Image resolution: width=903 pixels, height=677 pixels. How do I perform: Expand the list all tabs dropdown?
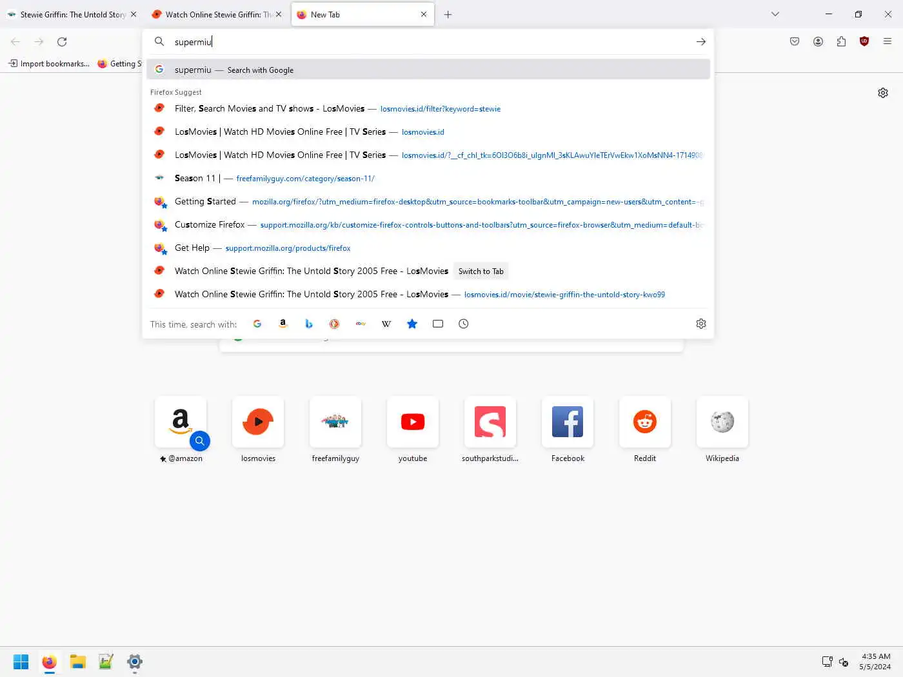[x=775, y=14]
